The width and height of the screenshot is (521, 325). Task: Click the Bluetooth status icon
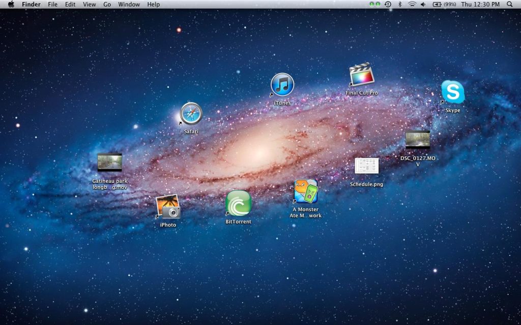(400, 4)
